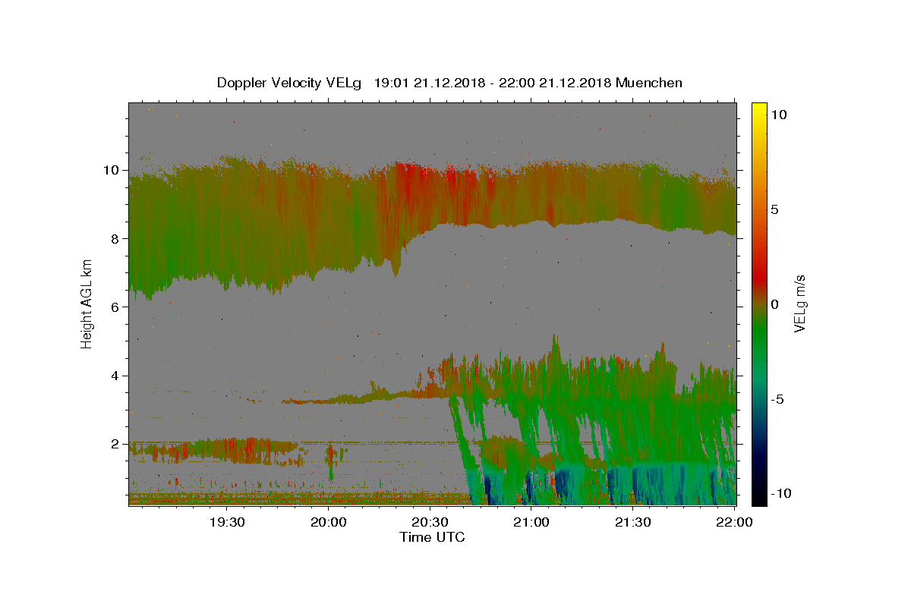Click the 22:00 time tick label
Image resolution: width=911 pixels, height=607 pixels.
pos(734,522)
